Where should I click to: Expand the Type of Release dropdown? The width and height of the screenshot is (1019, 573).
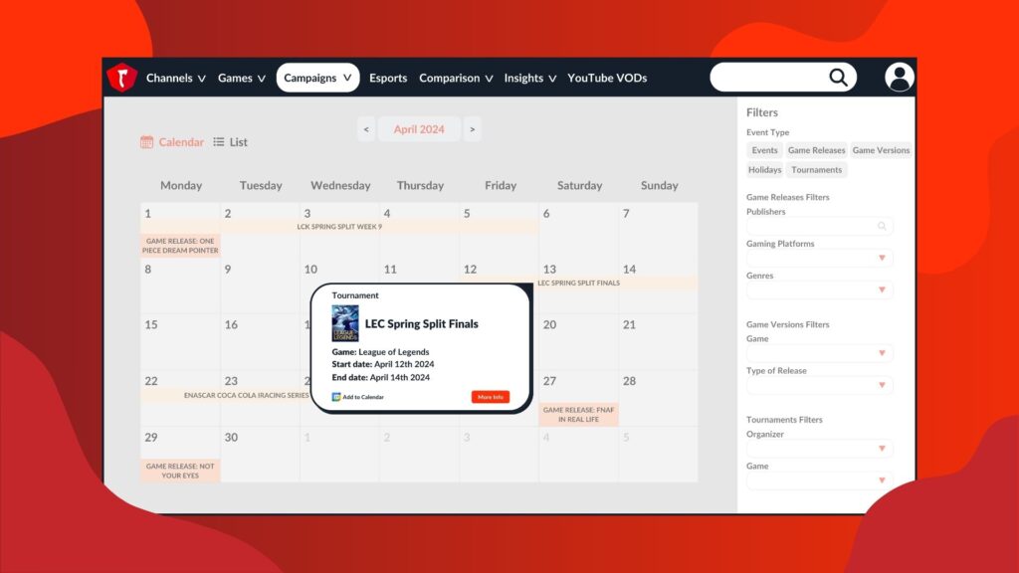click(x=819, y=385)
